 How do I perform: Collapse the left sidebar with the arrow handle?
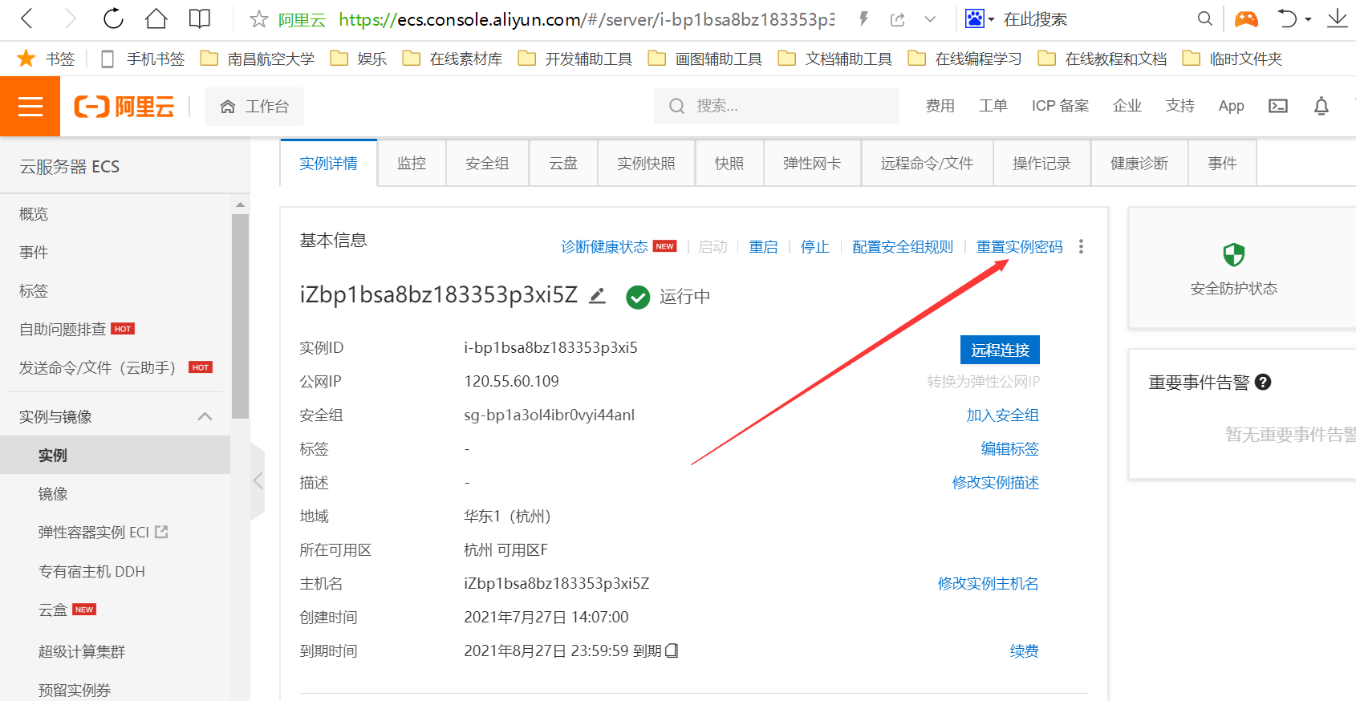point(258,480)
